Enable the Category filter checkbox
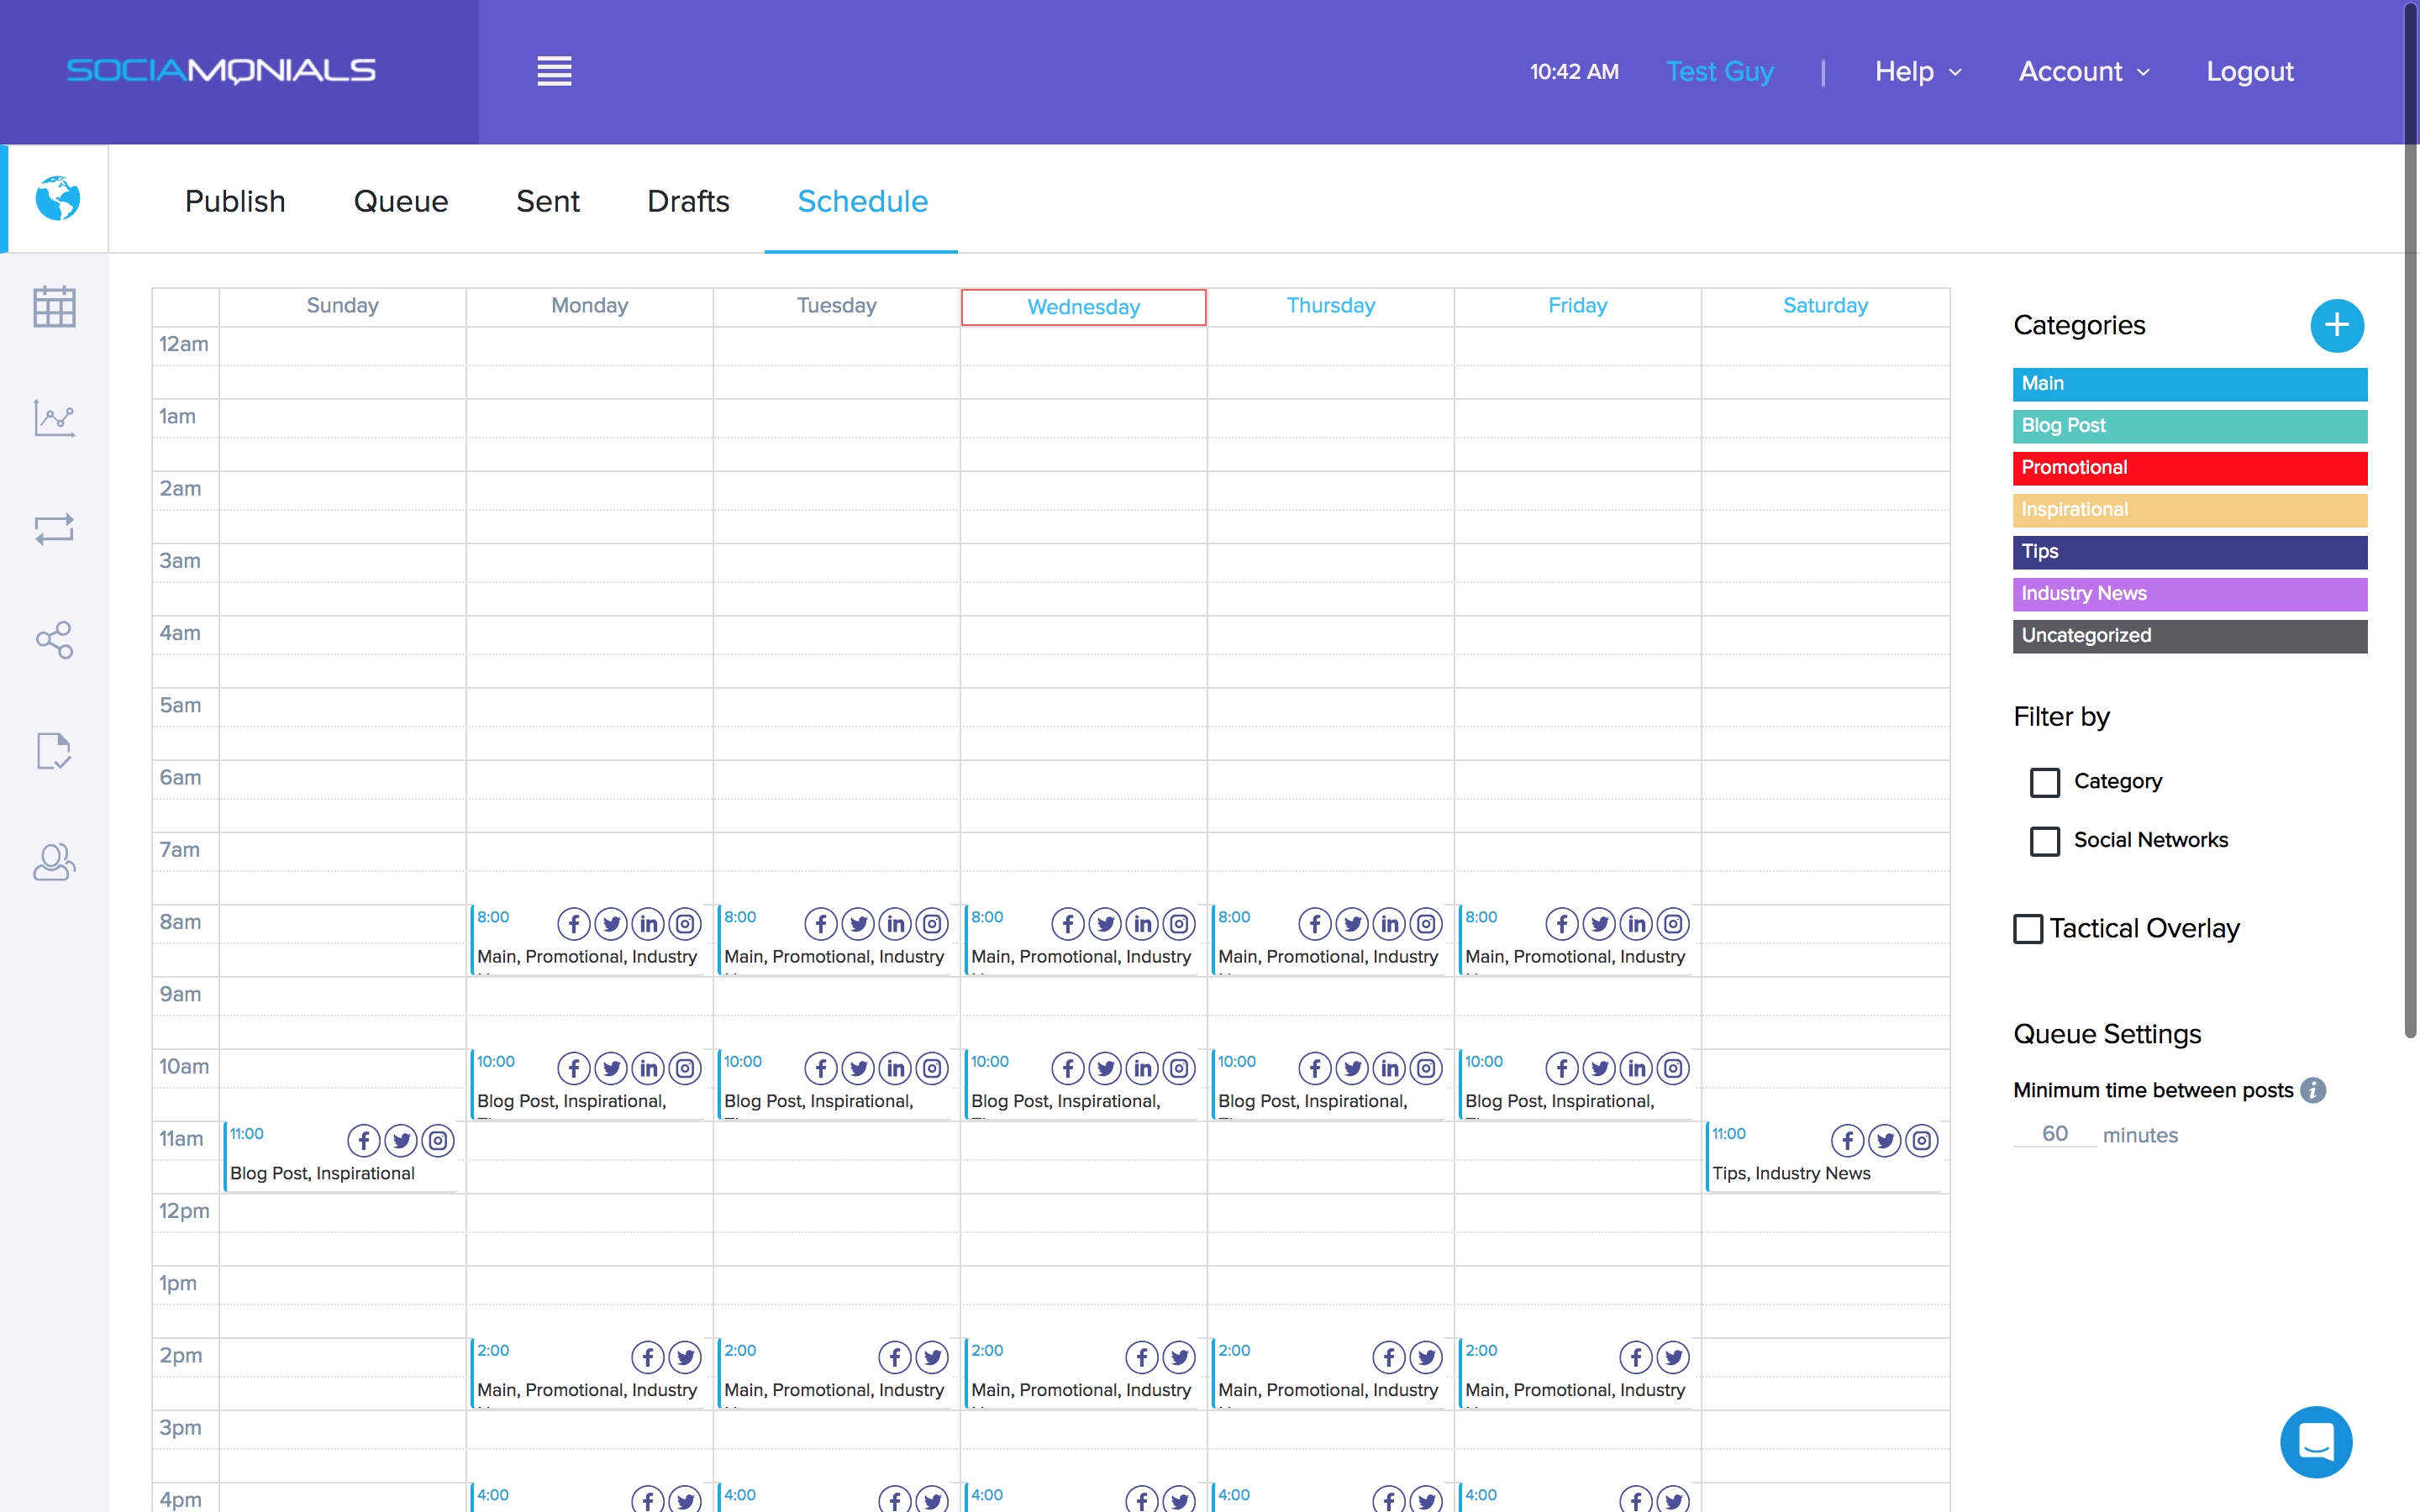 click(2044, 782)
